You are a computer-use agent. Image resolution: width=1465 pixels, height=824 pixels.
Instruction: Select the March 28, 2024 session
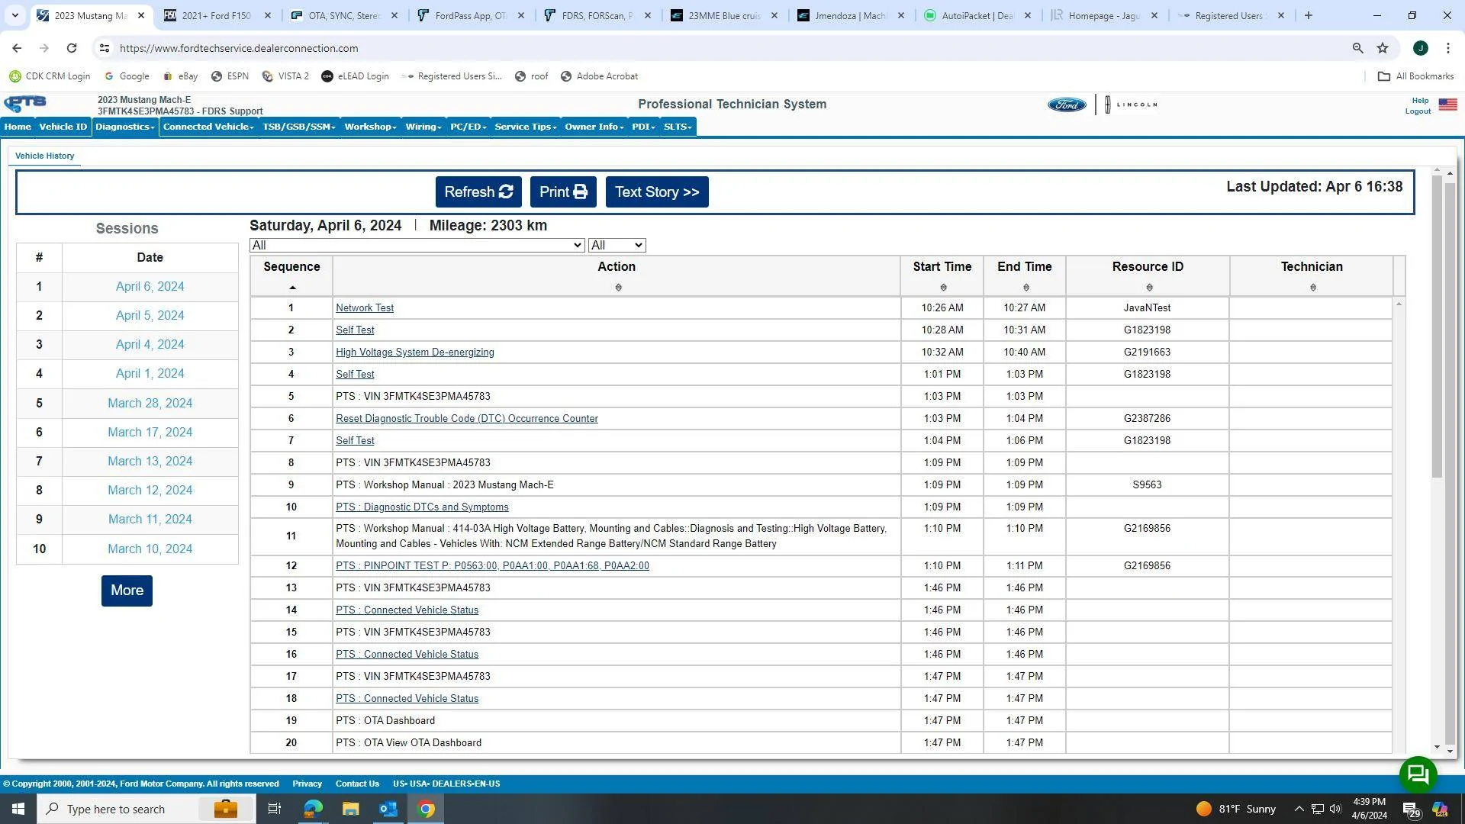pos(150,404)
